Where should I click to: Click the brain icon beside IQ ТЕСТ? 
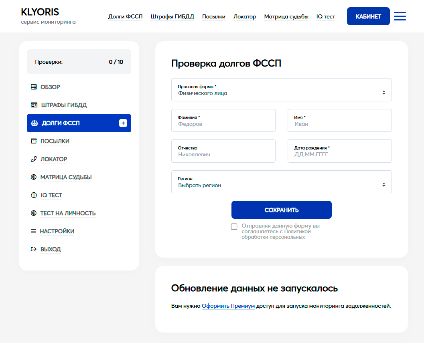tap(34, 195)
